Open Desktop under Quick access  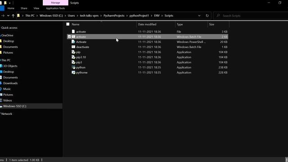pos(9,41)
